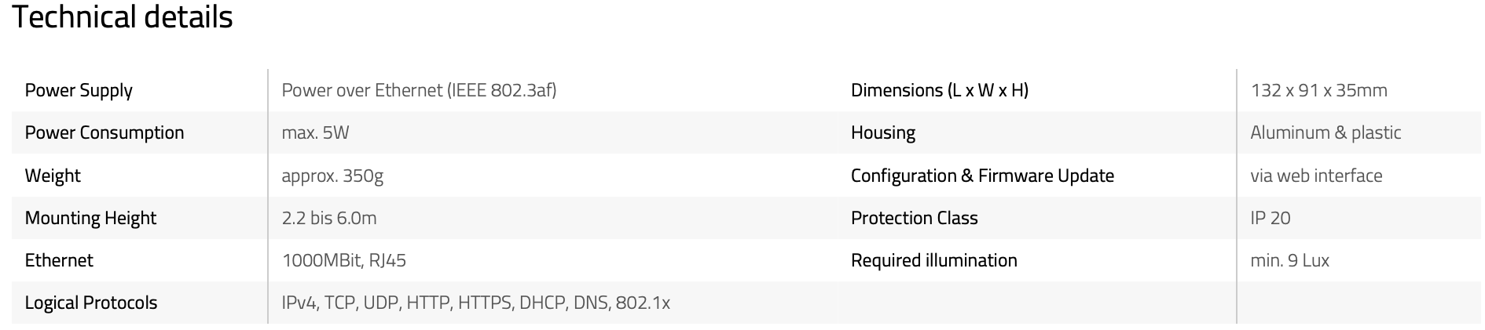The height and width of the screenshot is (330, 1485).
Task: Select Configuration & Firmware Update label
Action: [982, 176]
